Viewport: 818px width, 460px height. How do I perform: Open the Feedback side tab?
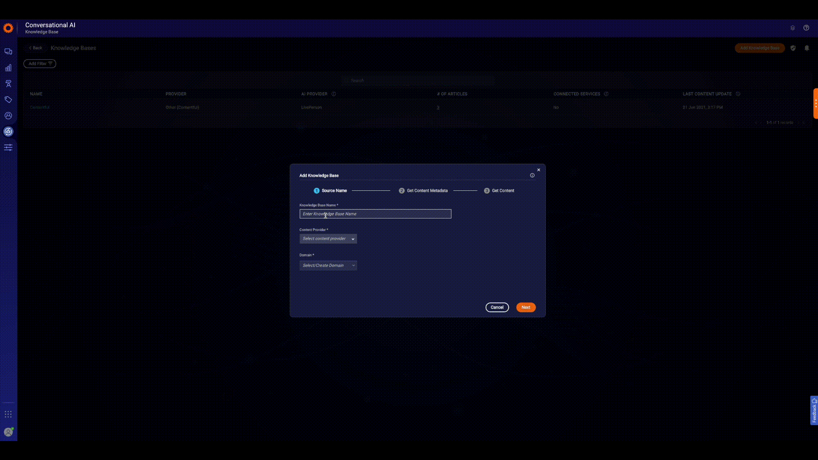tap(814, 411)
